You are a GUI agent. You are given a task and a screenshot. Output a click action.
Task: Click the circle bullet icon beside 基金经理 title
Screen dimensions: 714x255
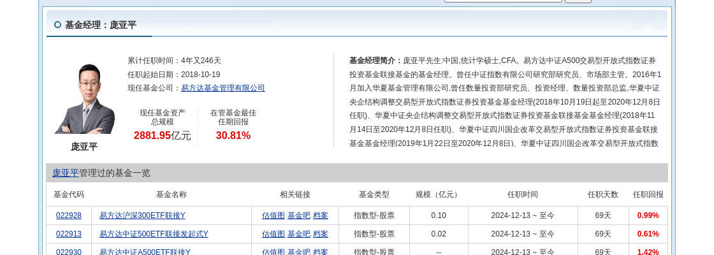pos(57,25)
